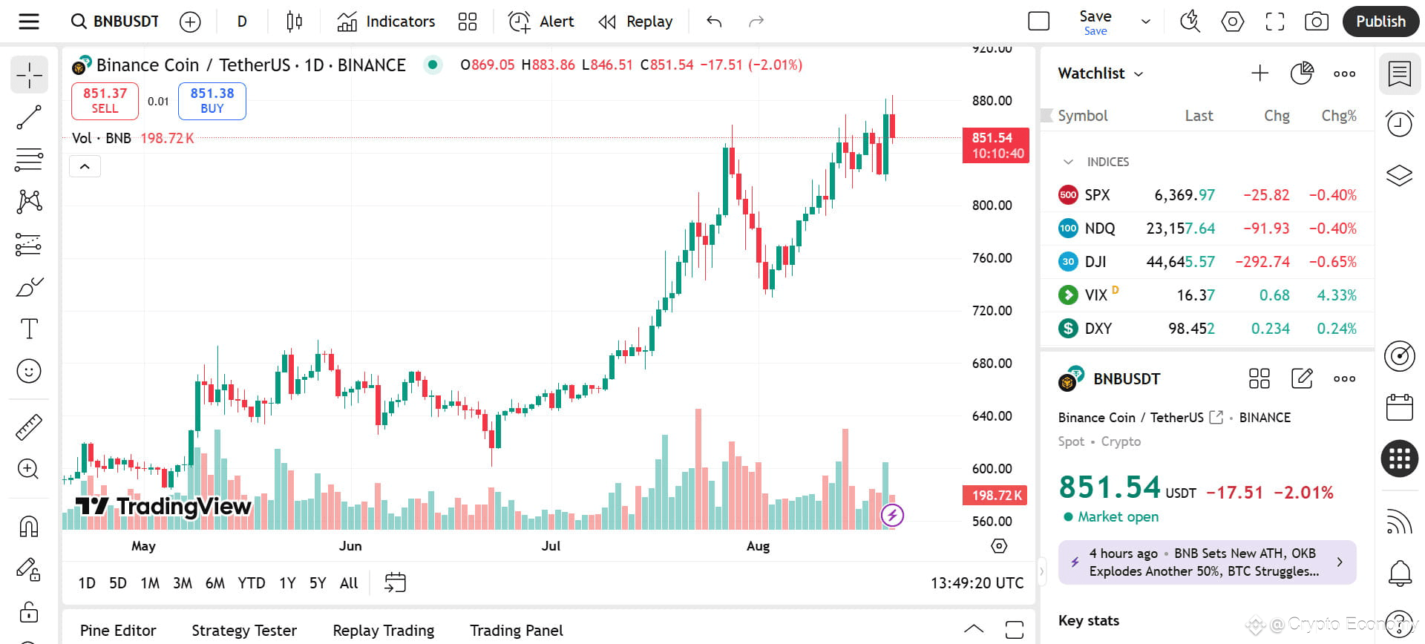Select the brush drawing tool
This screenshot has height=644, width=1425.
29,286
